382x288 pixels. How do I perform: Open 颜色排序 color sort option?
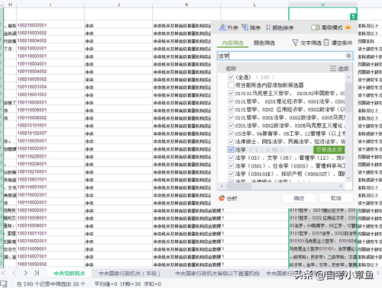(x=280, y=27)
